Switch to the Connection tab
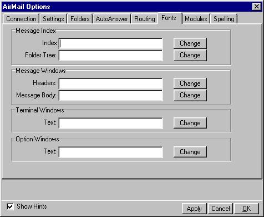The height and width of the screenshot is (217, 264). (21, 19)
